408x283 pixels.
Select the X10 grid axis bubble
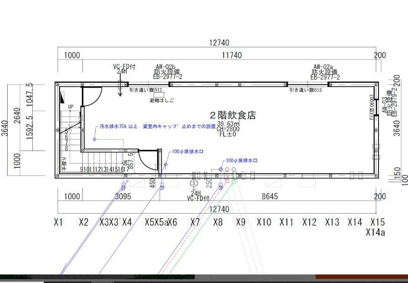(264, 222)
